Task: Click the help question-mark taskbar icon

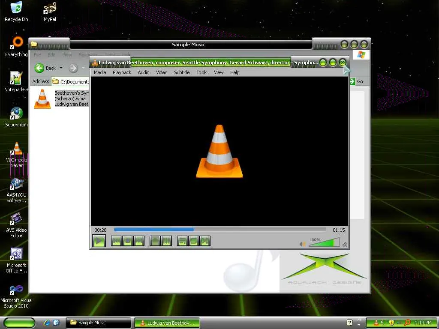Action: [x=349, y=323]
